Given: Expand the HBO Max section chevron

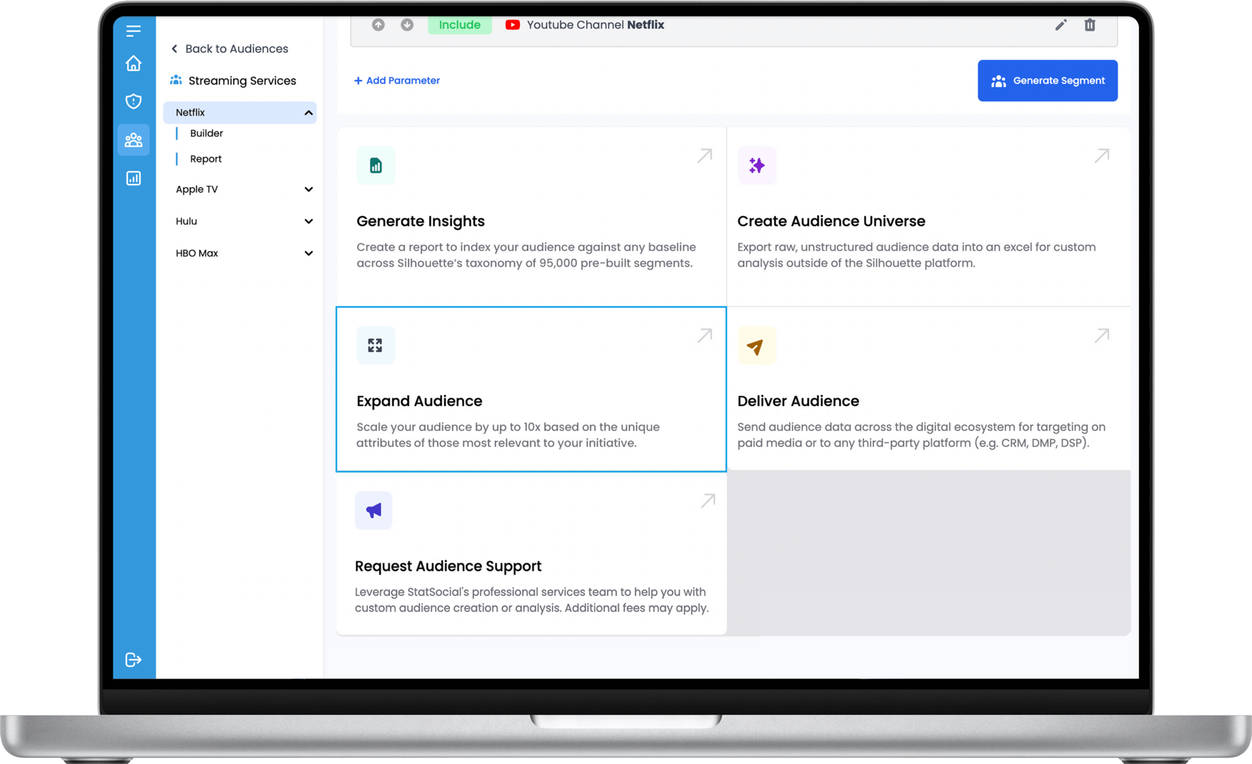Looking at the screenshot, I should pos(308,254).
